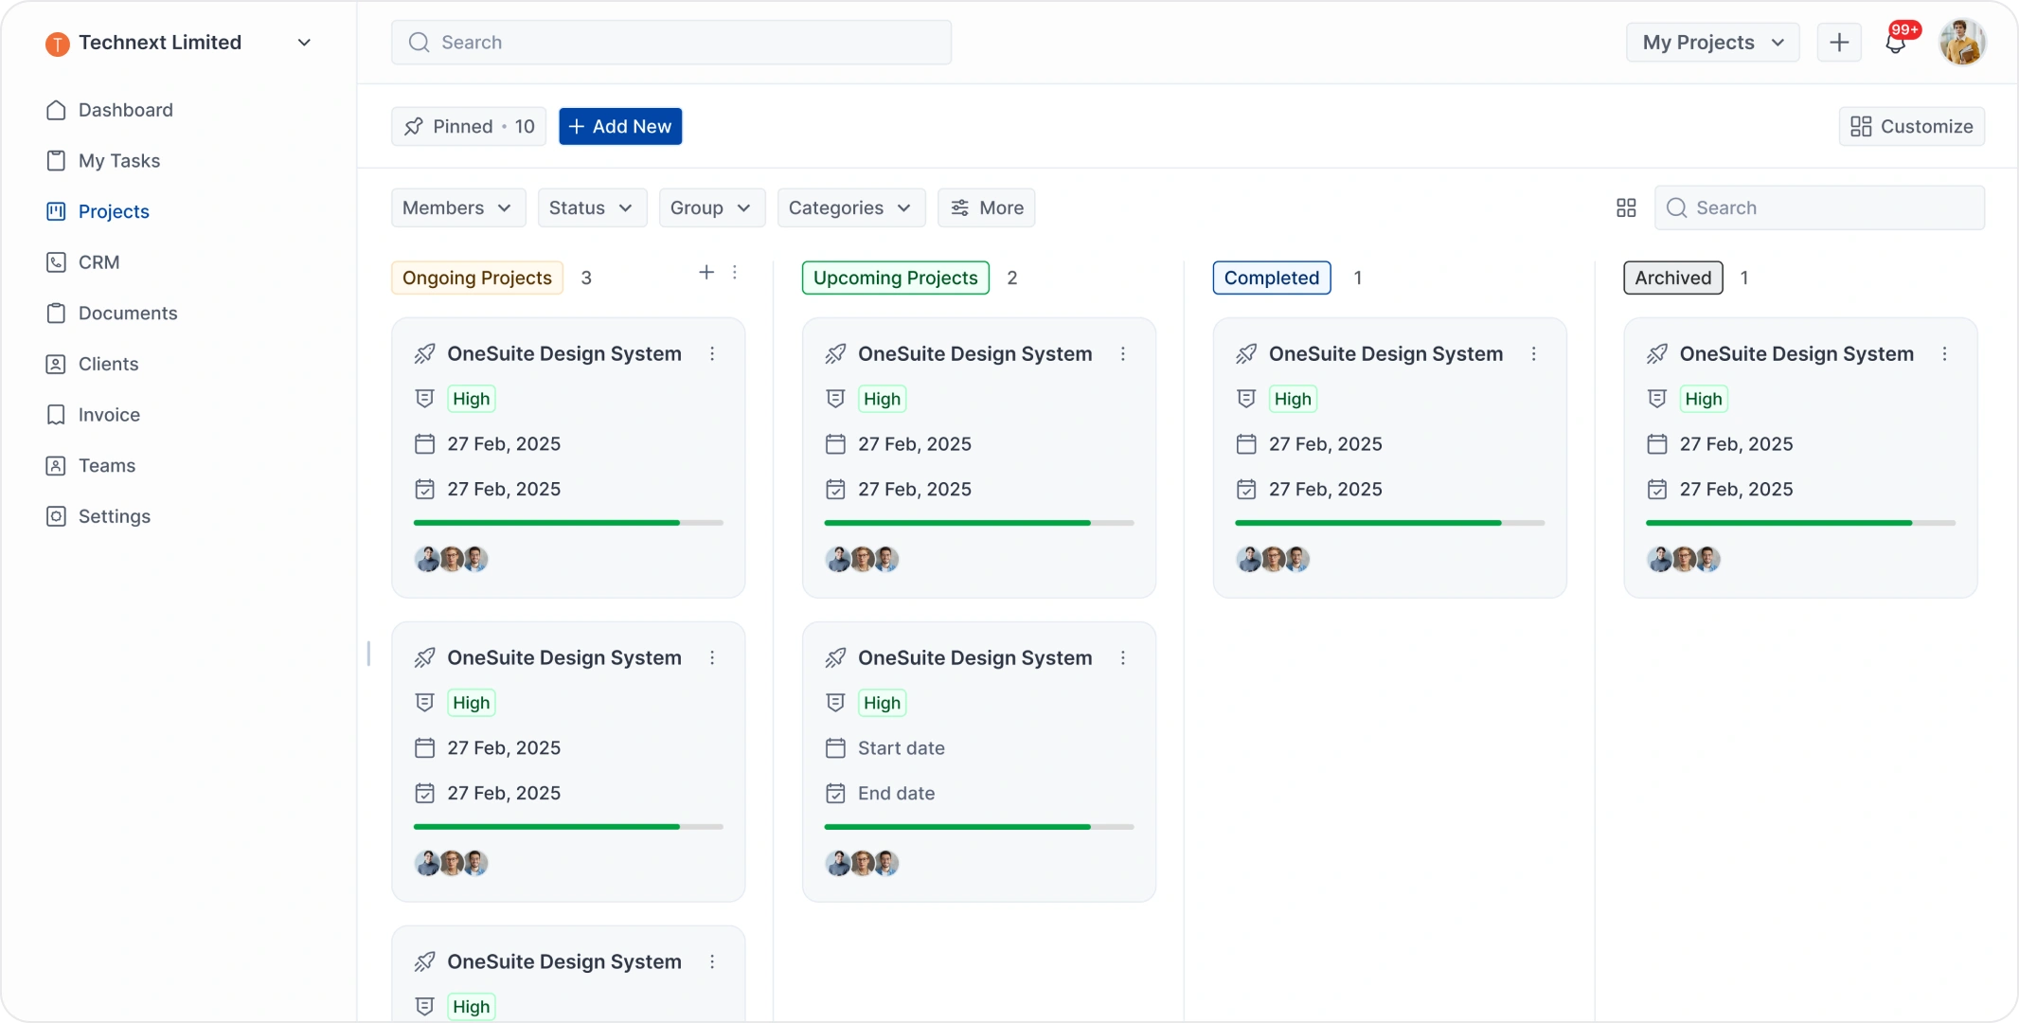
Task: Click progress bar on Upcoming card with Start date
Action: [979, 827]
